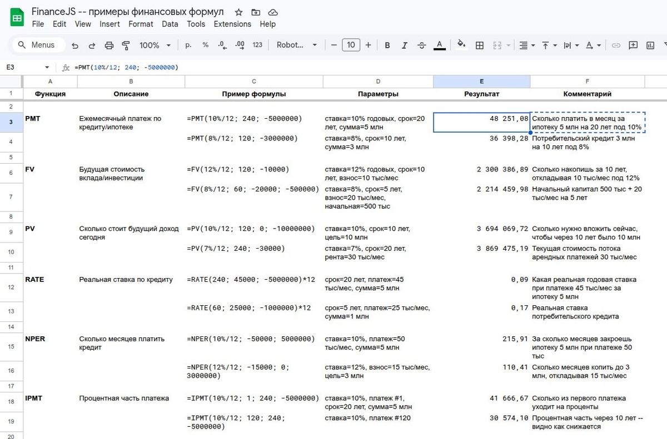
Task: Click the merge cells icon
Action: [x=497, y=46]
